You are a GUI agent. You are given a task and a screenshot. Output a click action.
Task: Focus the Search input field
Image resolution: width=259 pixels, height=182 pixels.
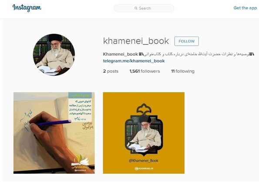(144, 8)
